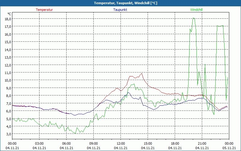The width and height of the screenshot is (241, 151).
Task: Click the '3,0' y-axis value
Action: (x=9, y=134)
